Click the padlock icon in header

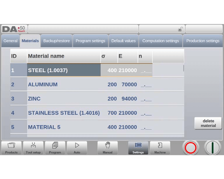pos(181,29)
